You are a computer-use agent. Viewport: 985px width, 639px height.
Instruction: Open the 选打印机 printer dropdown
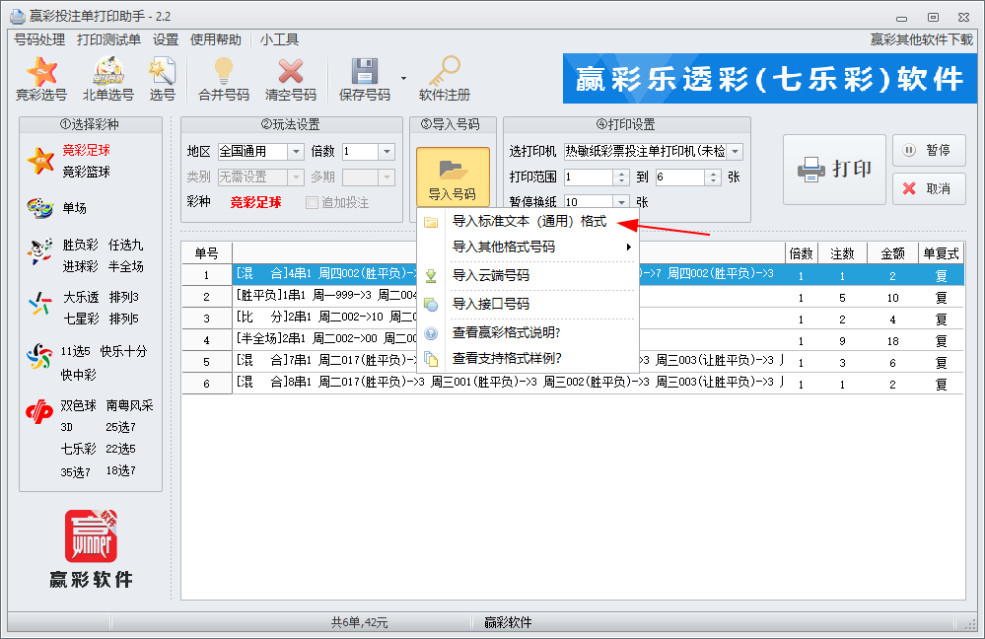(x=735, y=152)
